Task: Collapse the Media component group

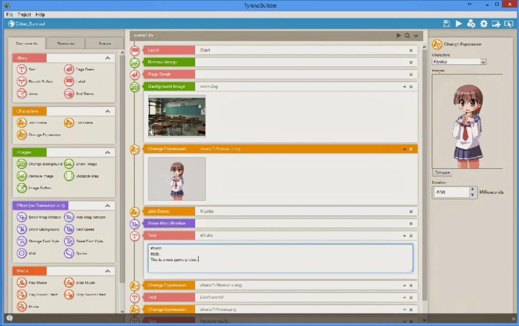Action: pyautogui.click(x=107, y=271)
